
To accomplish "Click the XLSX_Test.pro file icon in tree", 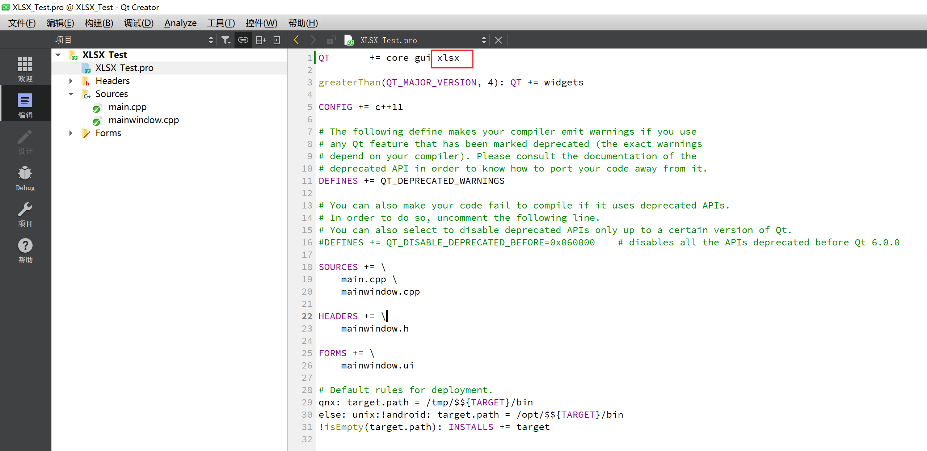I will click(86, 68).
